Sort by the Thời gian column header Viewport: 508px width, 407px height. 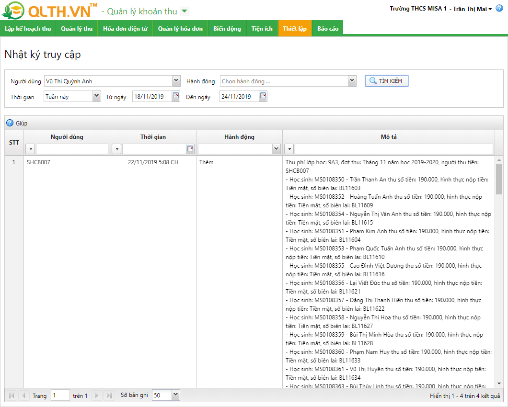click(x=153, y=137)
